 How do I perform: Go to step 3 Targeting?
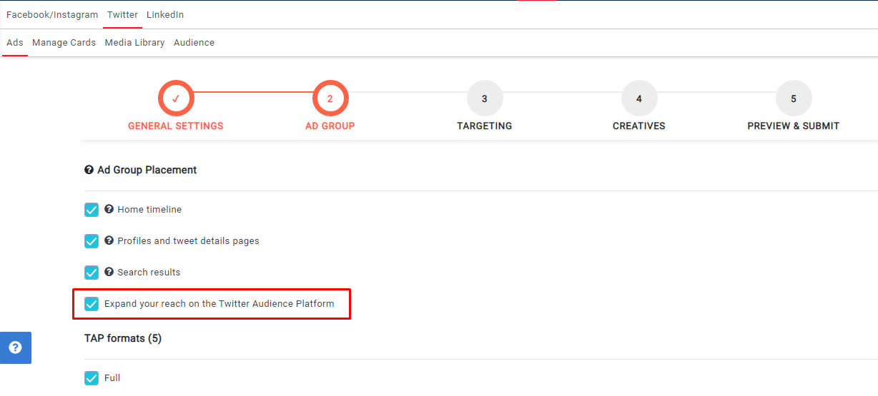coord(485,98)
